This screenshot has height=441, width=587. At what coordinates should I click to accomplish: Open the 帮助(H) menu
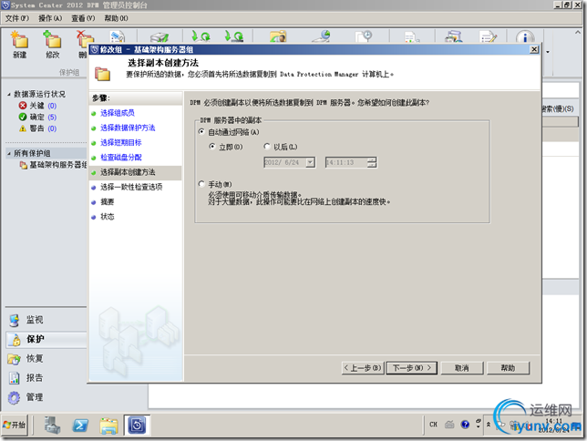pos(116,18)
